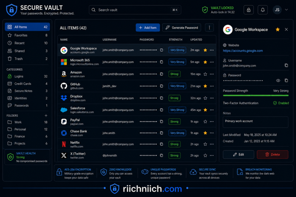Copy the Salesforce password
The width and height of the screenshot is (296, 197).
coord(162,110)
